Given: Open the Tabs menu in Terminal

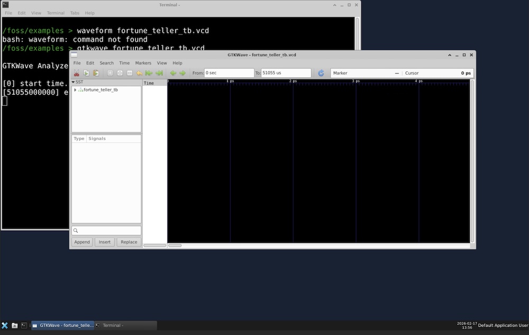Looking at the screenshot, I should (x=75, y=13).
